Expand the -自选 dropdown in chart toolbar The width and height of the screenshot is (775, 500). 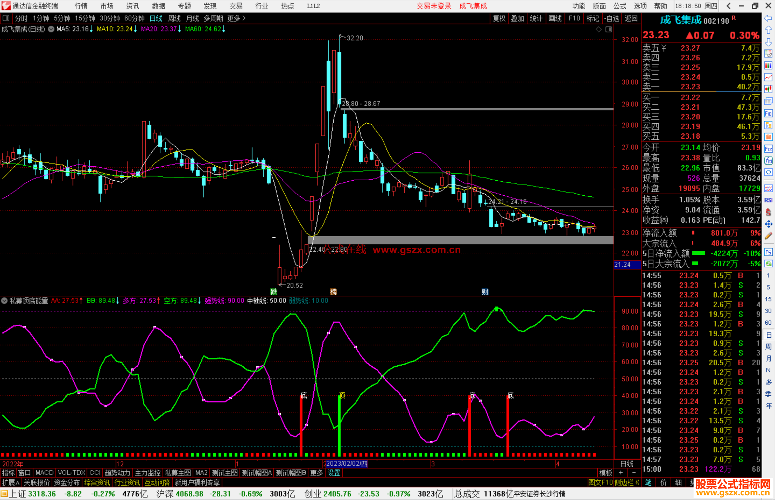pos(611,18)
